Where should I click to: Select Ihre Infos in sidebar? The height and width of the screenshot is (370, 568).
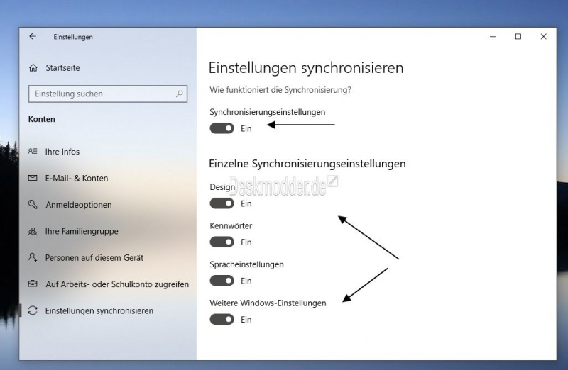62,152
